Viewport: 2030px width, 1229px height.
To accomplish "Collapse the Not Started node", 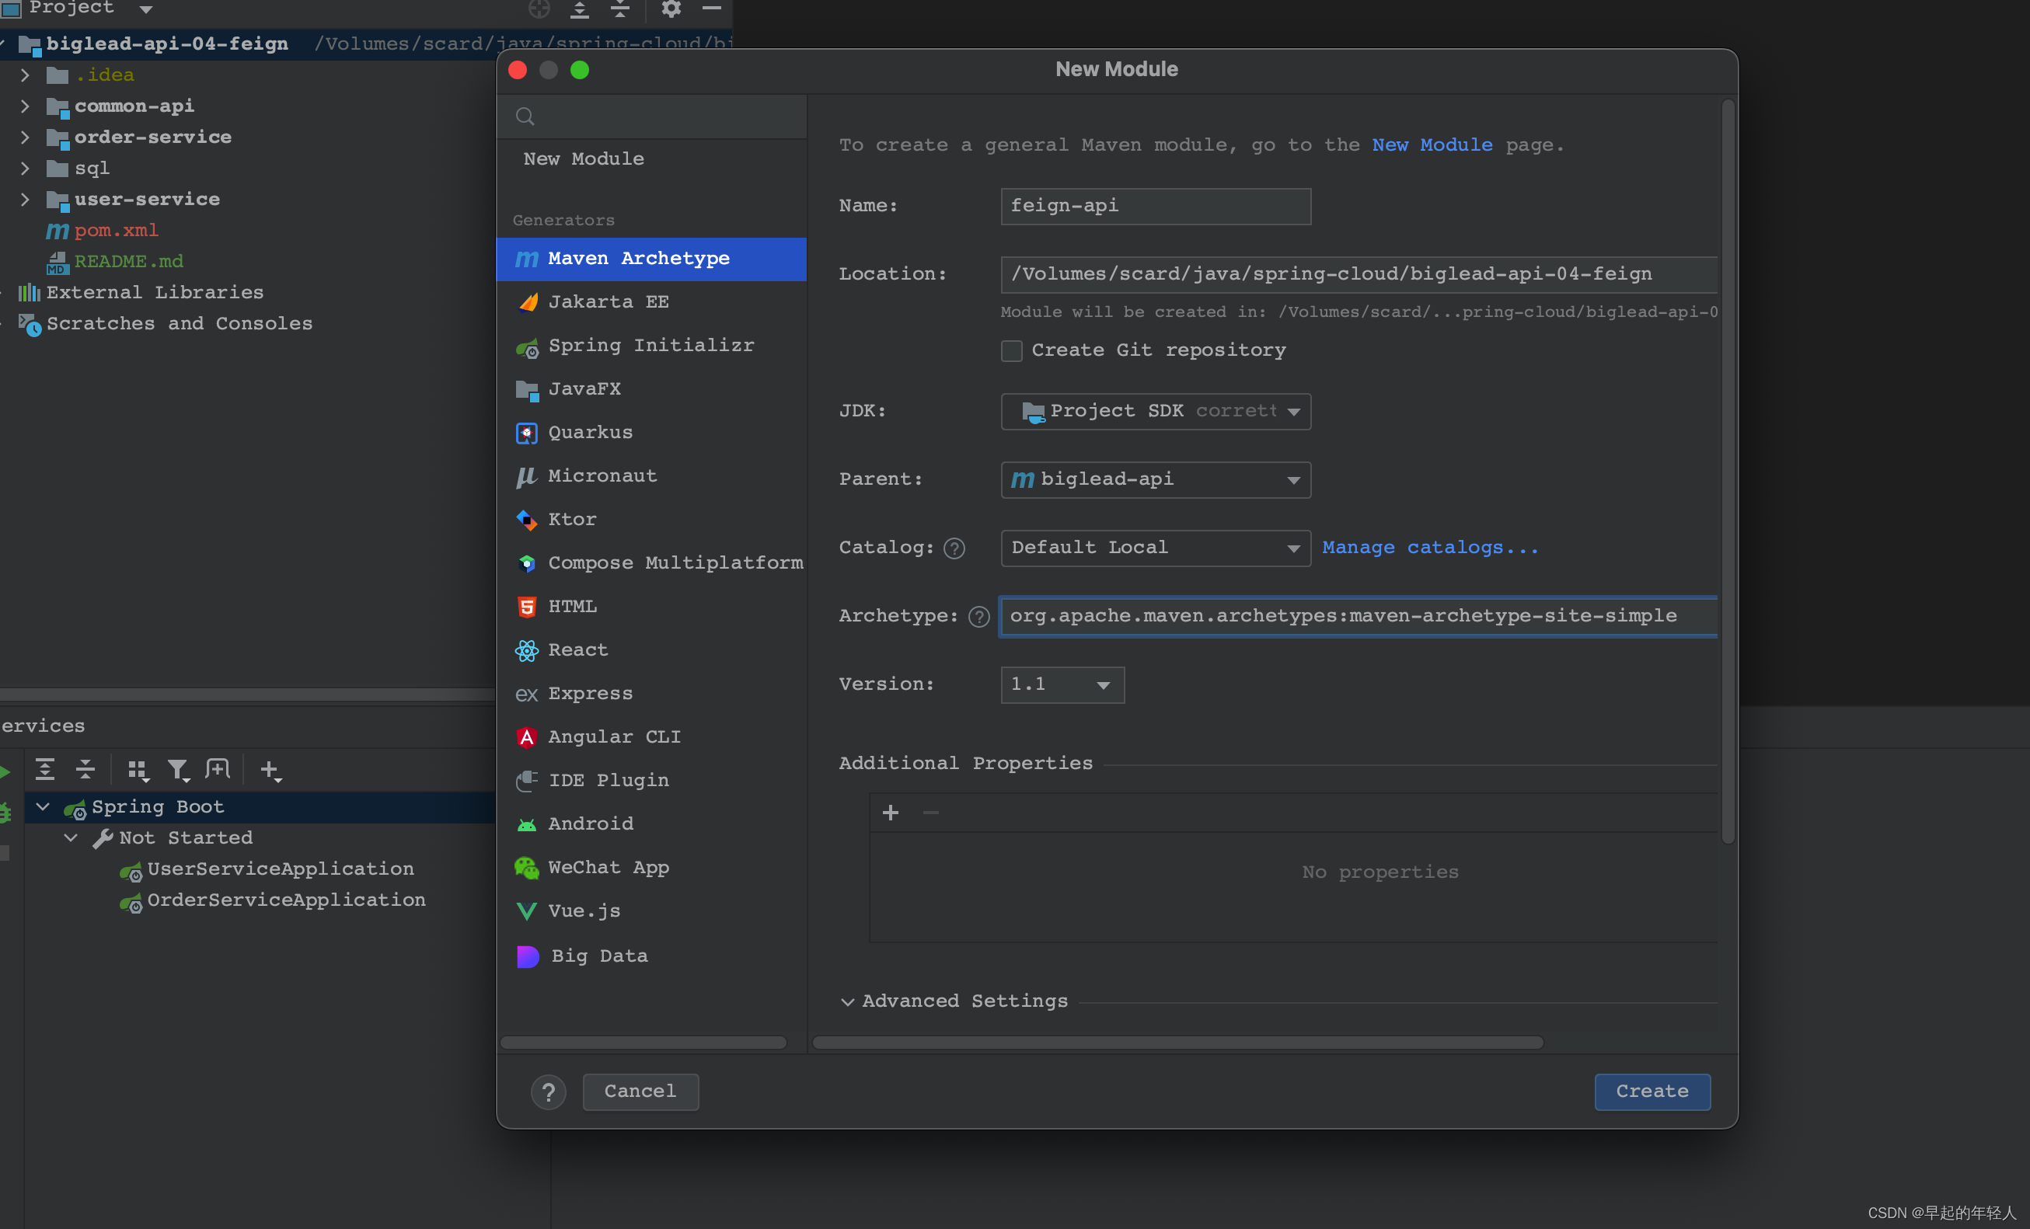I will [72, 838].
